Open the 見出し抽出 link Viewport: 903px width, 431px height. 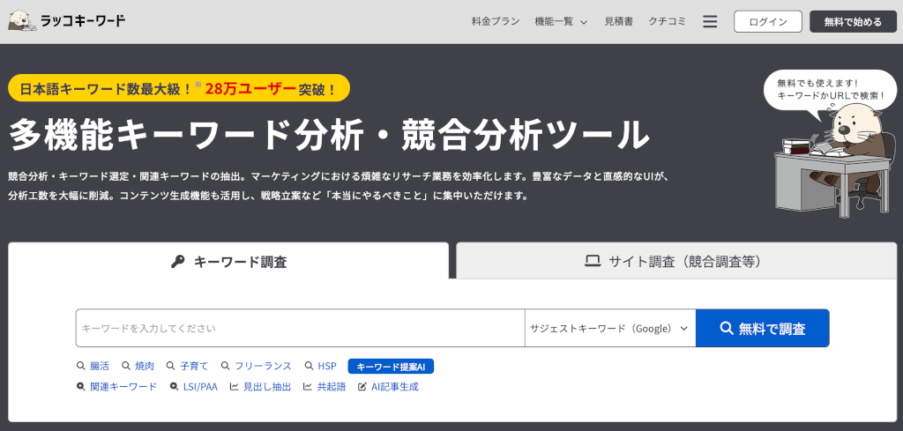coord(267,387)
